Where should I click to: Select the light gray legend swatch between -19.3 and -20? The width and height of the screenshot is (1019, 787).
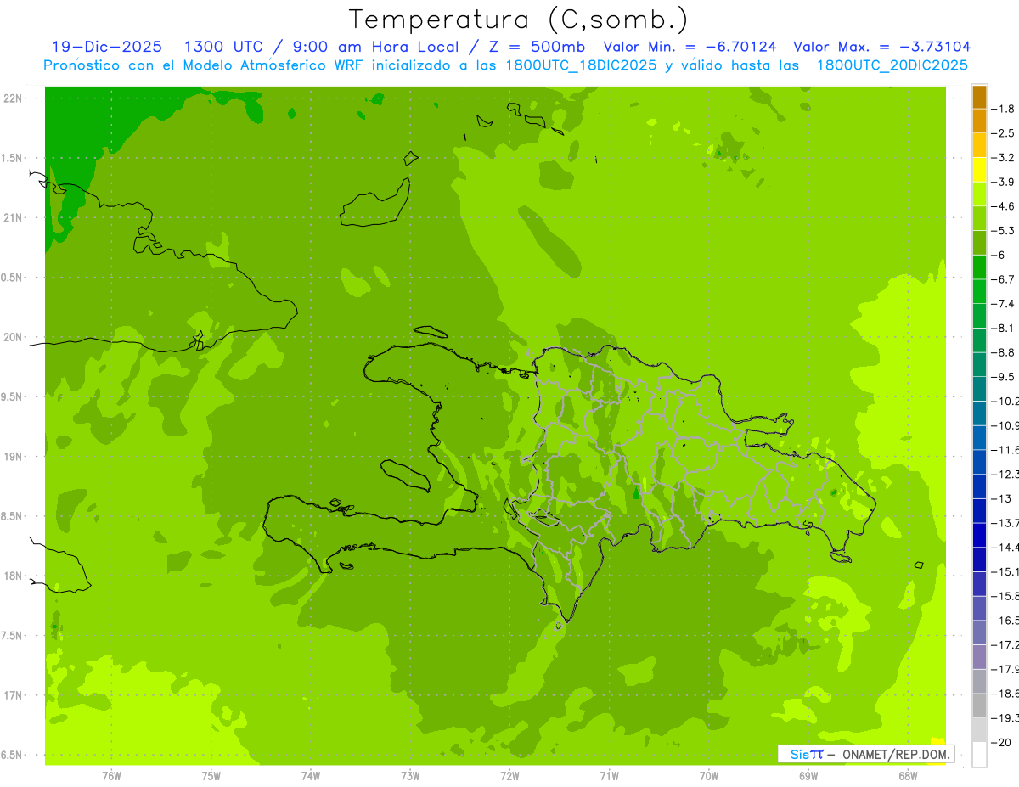coord(979,729)
